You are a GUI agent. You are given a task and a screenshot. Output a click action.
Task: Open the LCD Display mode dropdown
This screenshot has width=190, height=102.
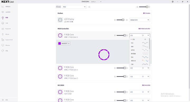[140, 20]
